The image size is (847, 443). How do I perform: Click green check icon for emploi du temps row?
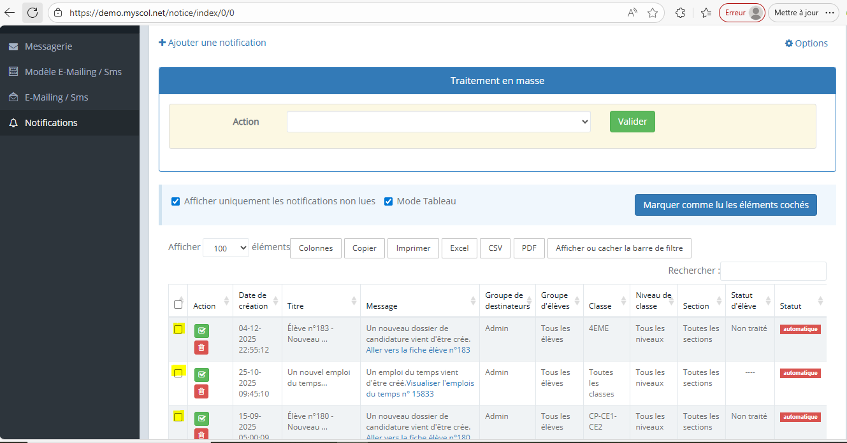pyautogui.click(x=201, y=374)
